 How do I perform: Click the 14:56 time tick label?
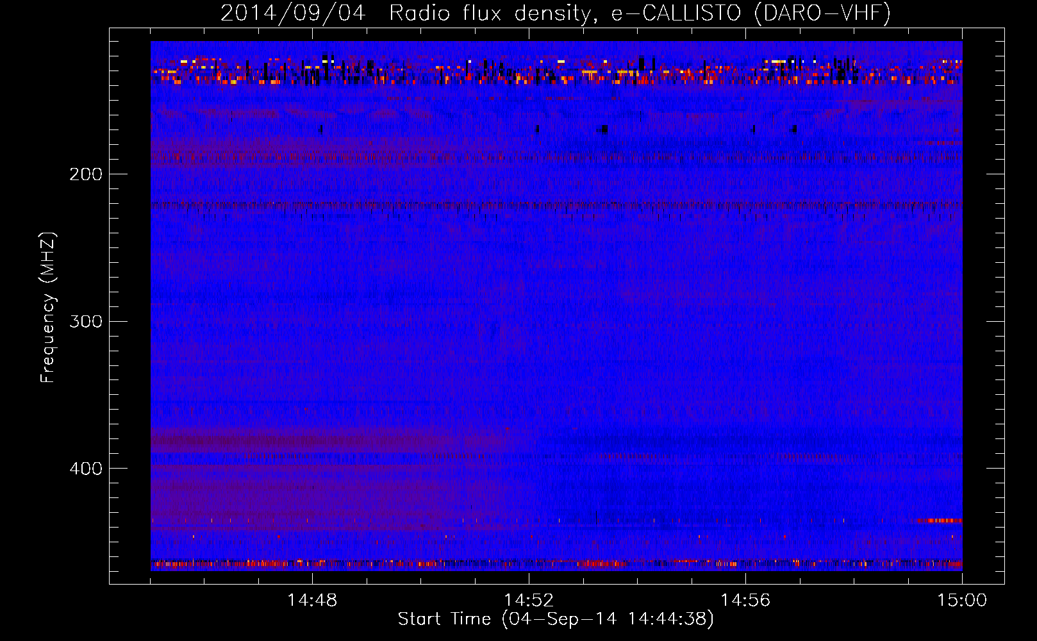(745, 601)
